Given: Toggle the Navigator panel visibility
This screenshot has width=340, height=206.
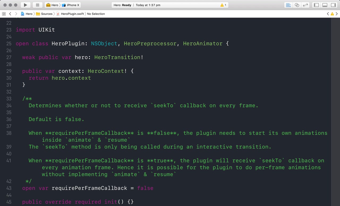Looking at the screenshot, I should tap(316, 5).
